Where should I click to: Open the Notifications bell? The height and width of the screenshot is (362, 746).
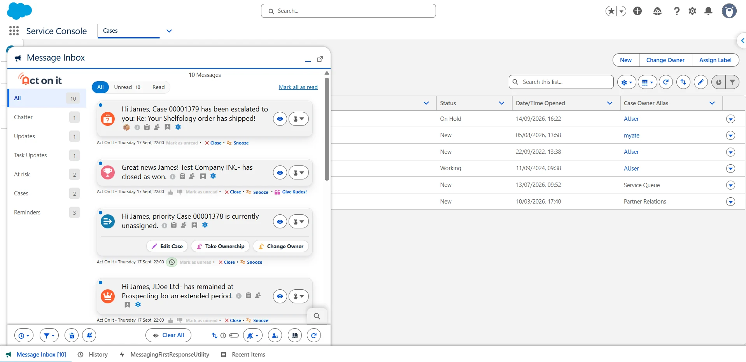click(708, 11)
